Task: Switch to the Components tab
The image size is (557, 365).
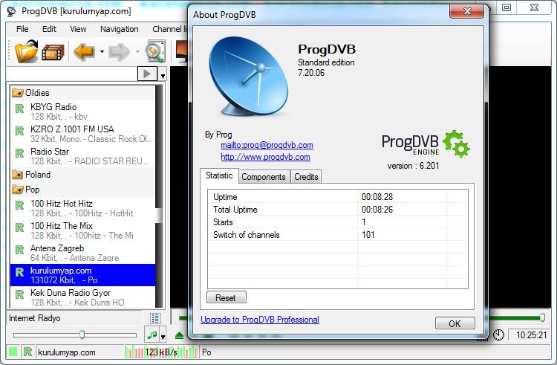Action: [264, 177]
